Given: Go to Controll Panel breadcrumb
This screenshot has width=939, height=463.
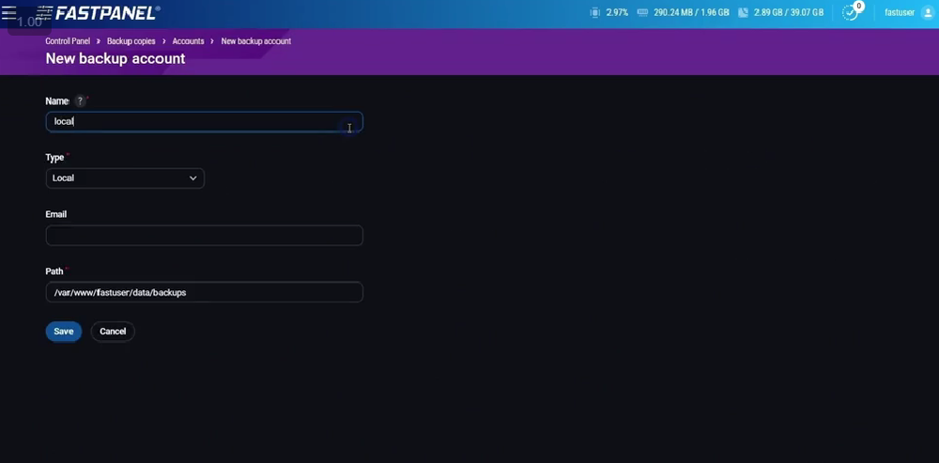Looking at the screenshot, I should point(68,41).
